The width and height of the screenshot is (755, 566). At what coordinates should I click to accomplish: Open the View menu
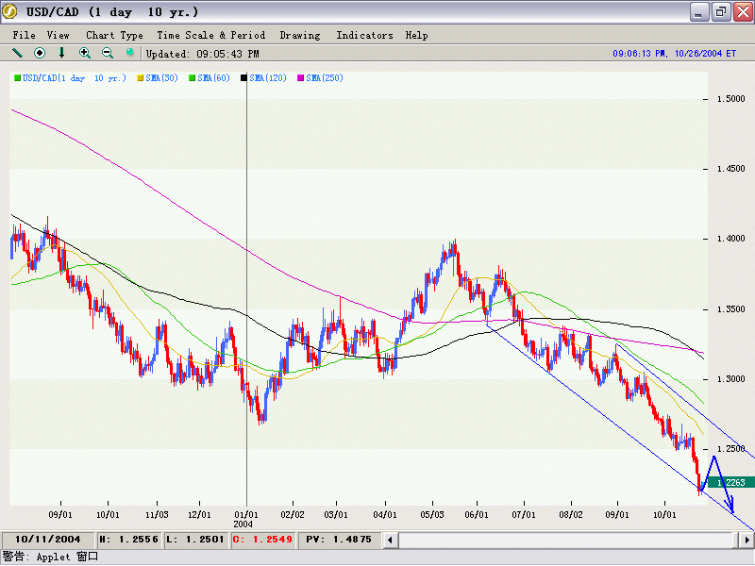coord(59,35)
